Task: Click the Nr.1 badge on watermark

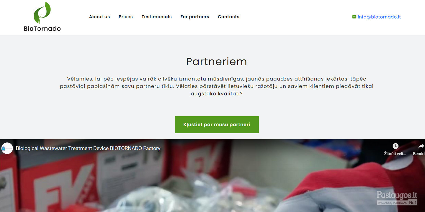Action: coord(413,203)
